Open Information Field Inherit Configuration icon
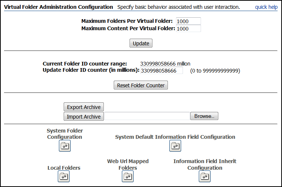Screen dimensions: 282x187 point(205,176)
